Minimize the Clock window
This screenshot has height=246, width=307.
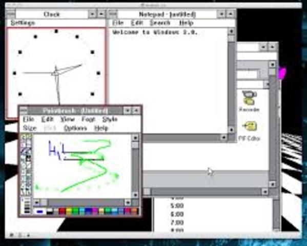click(92, 14)
